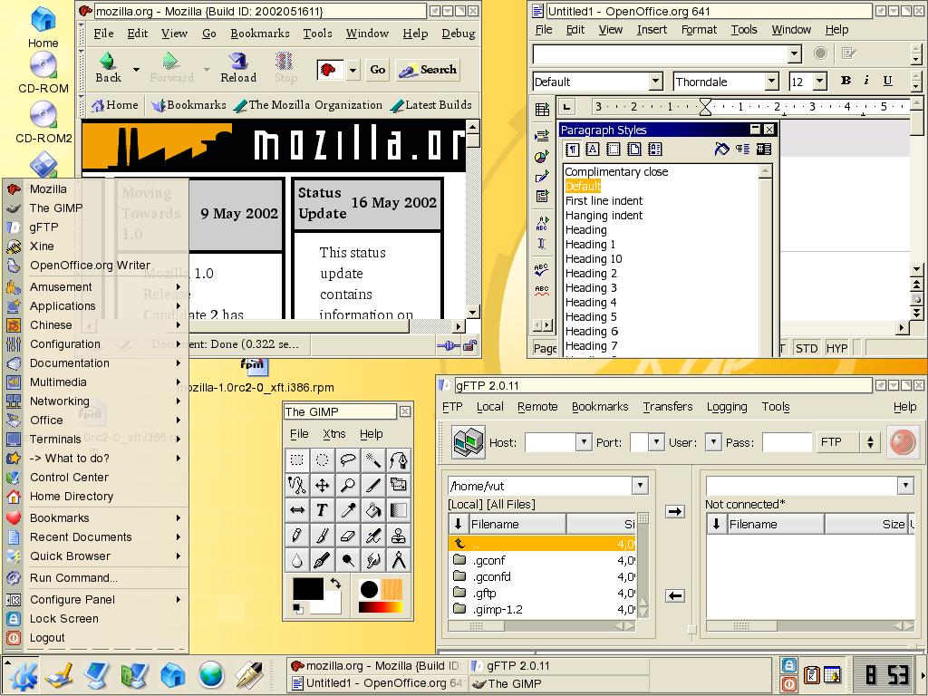Select the Elliptical Select tool in GIMP
The height and width of the screenshot is (696, 928).
click(x=322, y=460)
